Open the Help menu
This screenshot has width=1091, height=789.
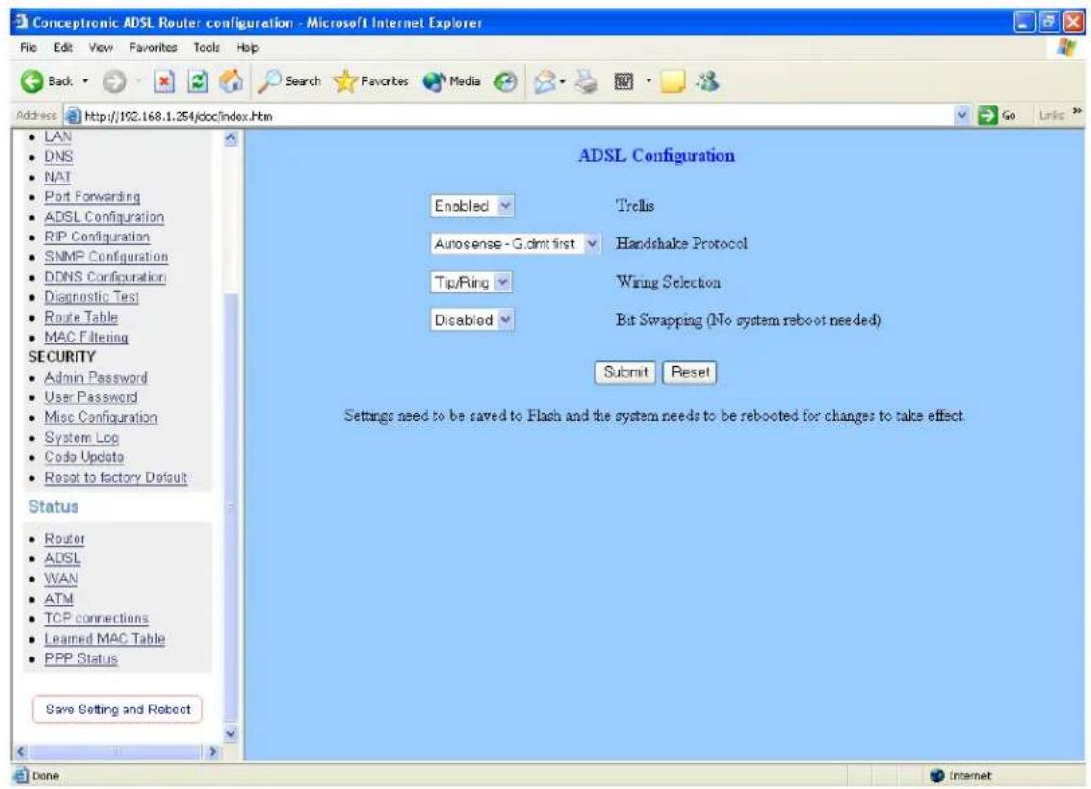point(247,48)
